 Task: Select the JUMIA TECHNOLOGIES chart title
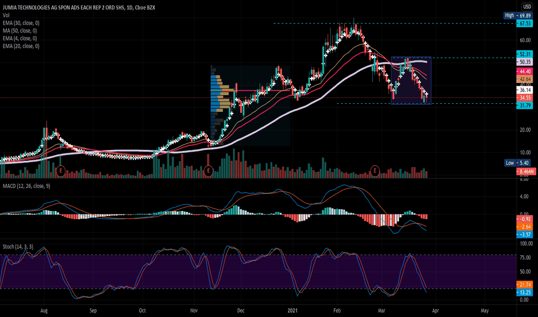pyautogui.click(x=79, y=7)
